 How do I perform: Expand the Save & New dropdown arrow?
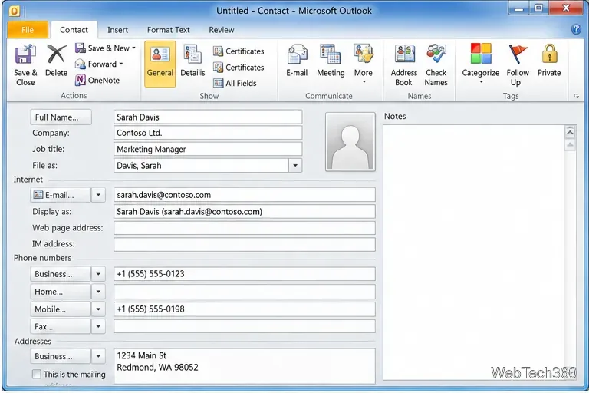(133, 48)
